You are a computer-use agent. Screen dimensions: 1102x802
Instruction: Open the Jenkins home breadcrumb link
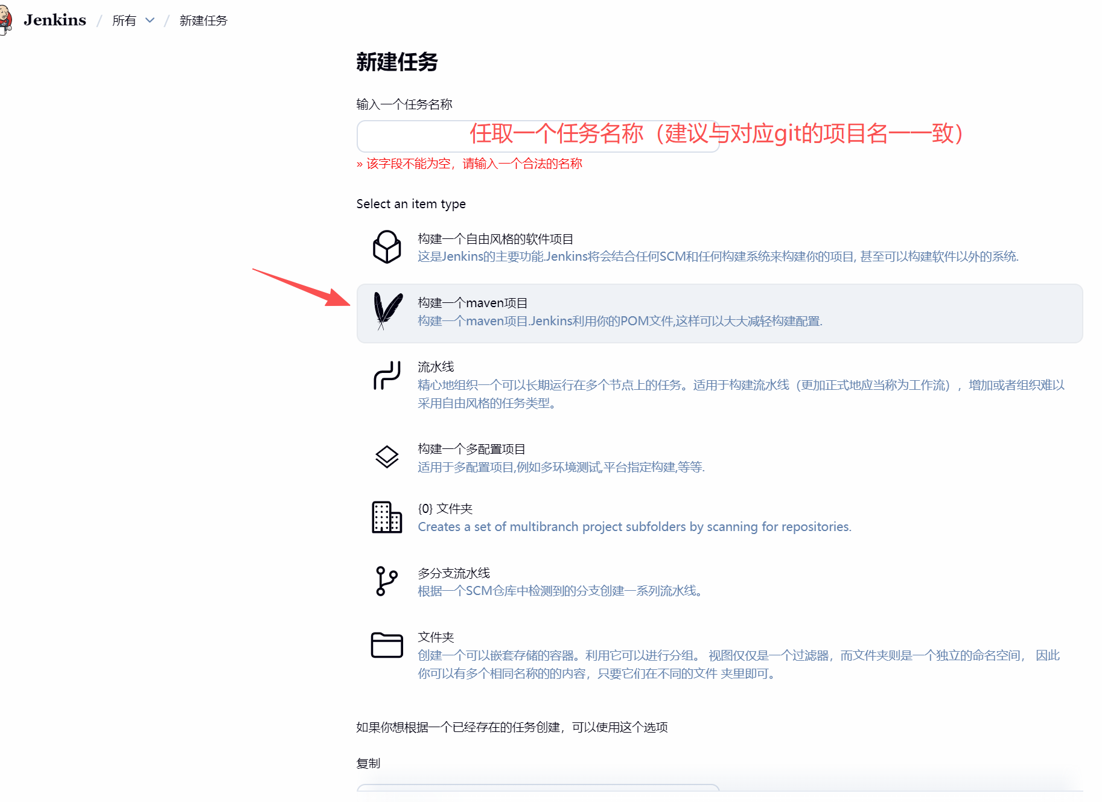tap(55, 20)
